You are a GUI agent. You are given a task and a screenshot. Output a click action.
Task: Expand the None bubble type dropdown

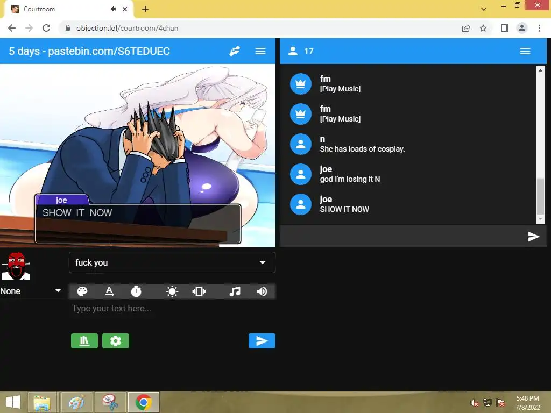[32, 291]
